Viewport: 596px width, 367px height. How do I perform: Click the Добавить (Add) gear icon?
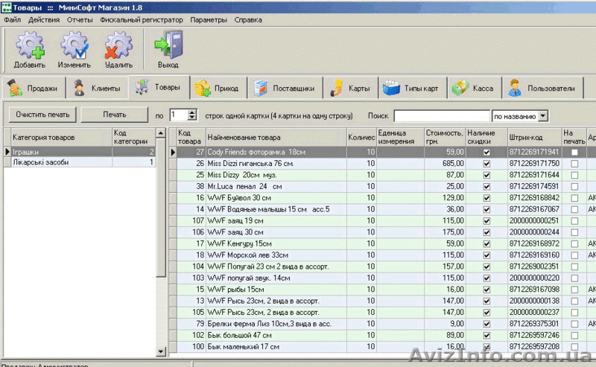point(30,48)
